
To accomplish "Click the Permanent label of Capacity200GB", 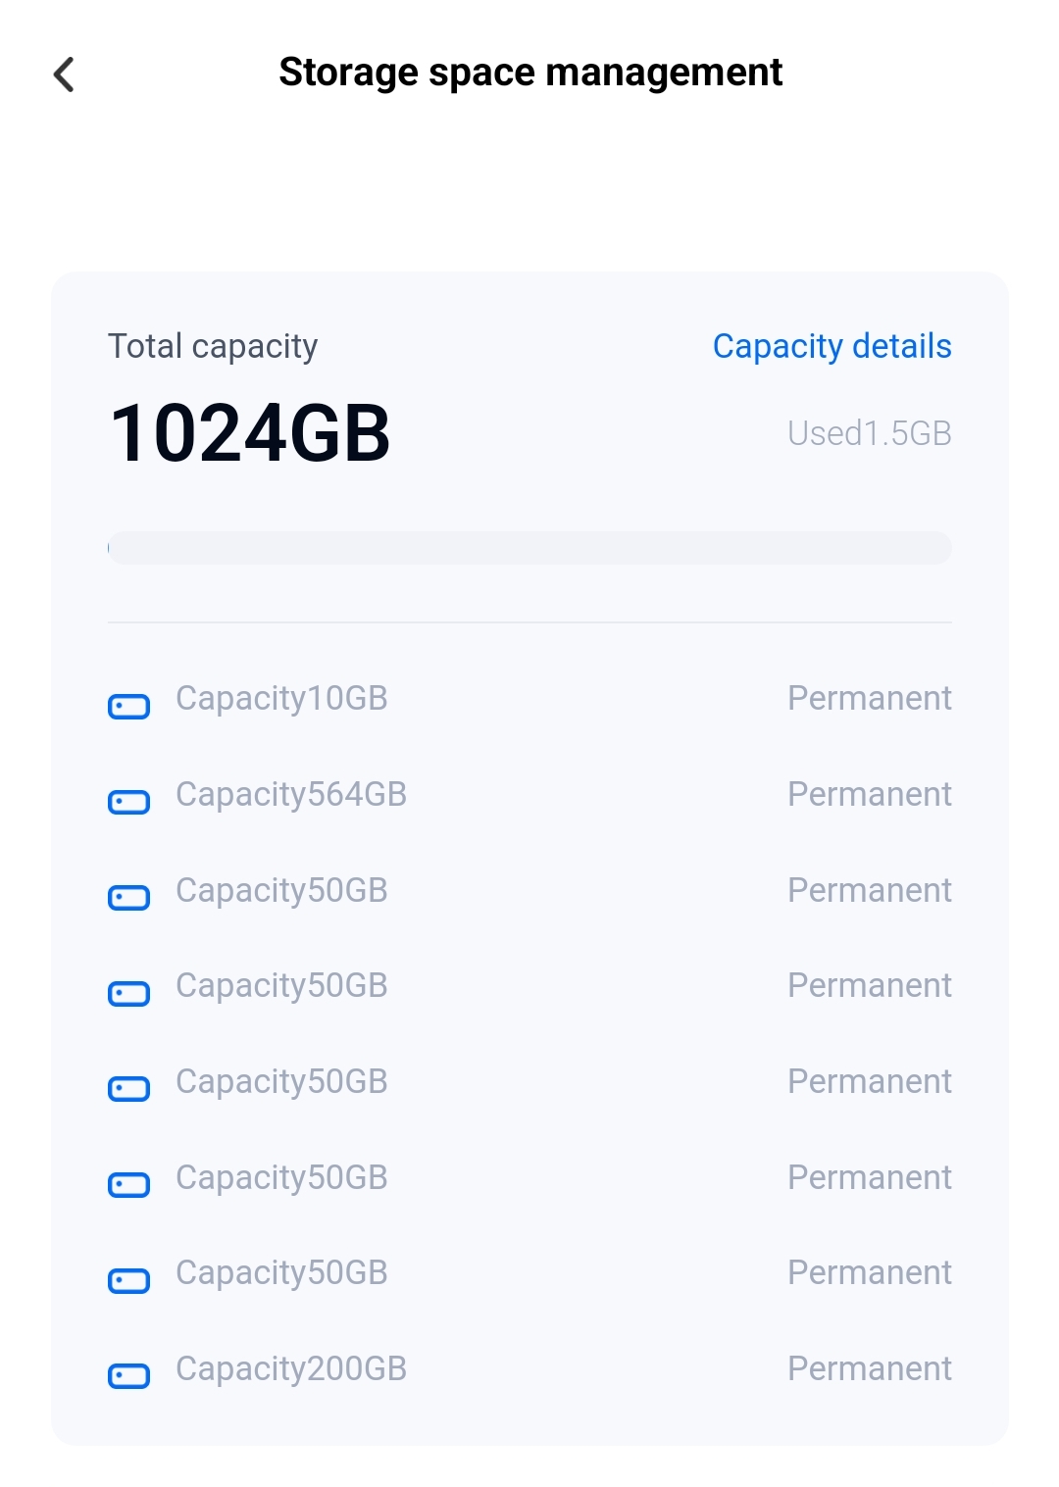I will tap(869, 1368).
